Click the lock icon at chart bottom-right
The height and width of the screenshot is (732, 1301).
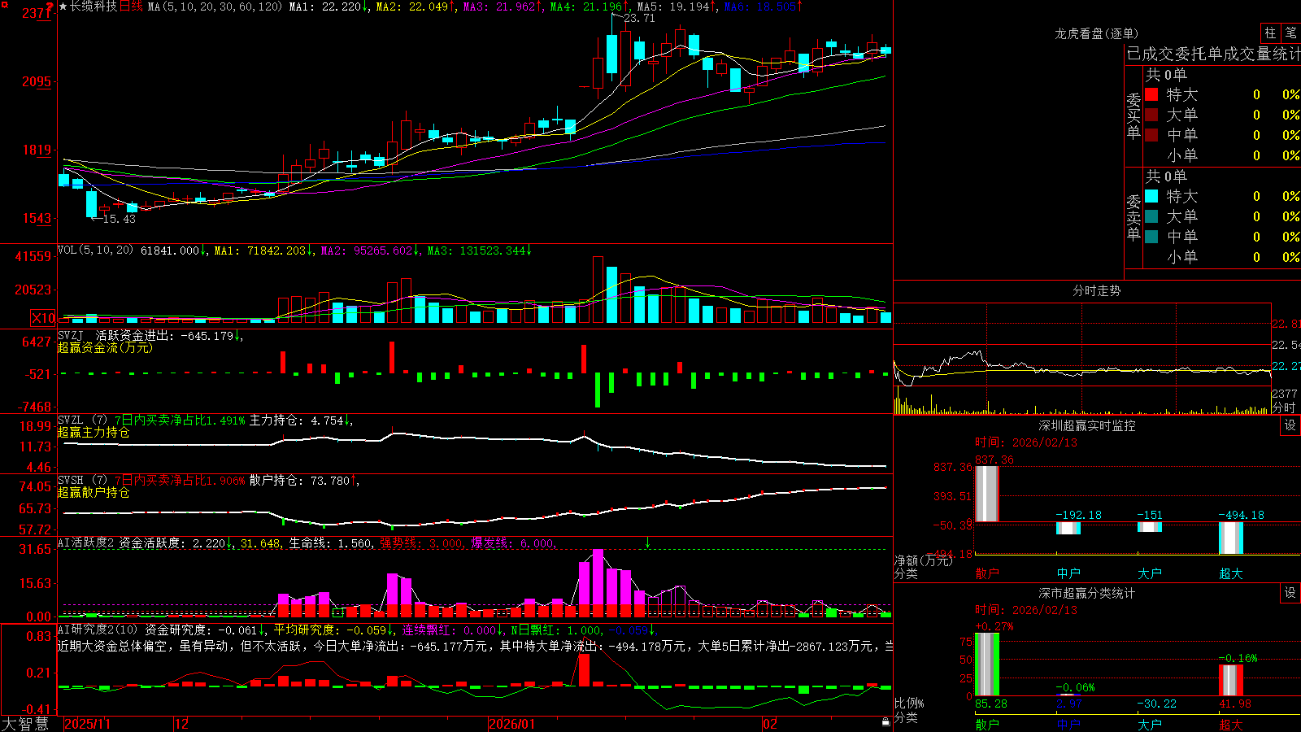(885, 721)
